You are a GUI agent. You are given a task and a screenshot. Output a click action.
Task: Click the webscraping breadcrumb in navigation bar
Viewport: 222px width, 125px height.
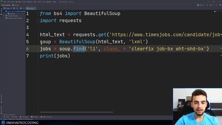[x=6, y=5]
